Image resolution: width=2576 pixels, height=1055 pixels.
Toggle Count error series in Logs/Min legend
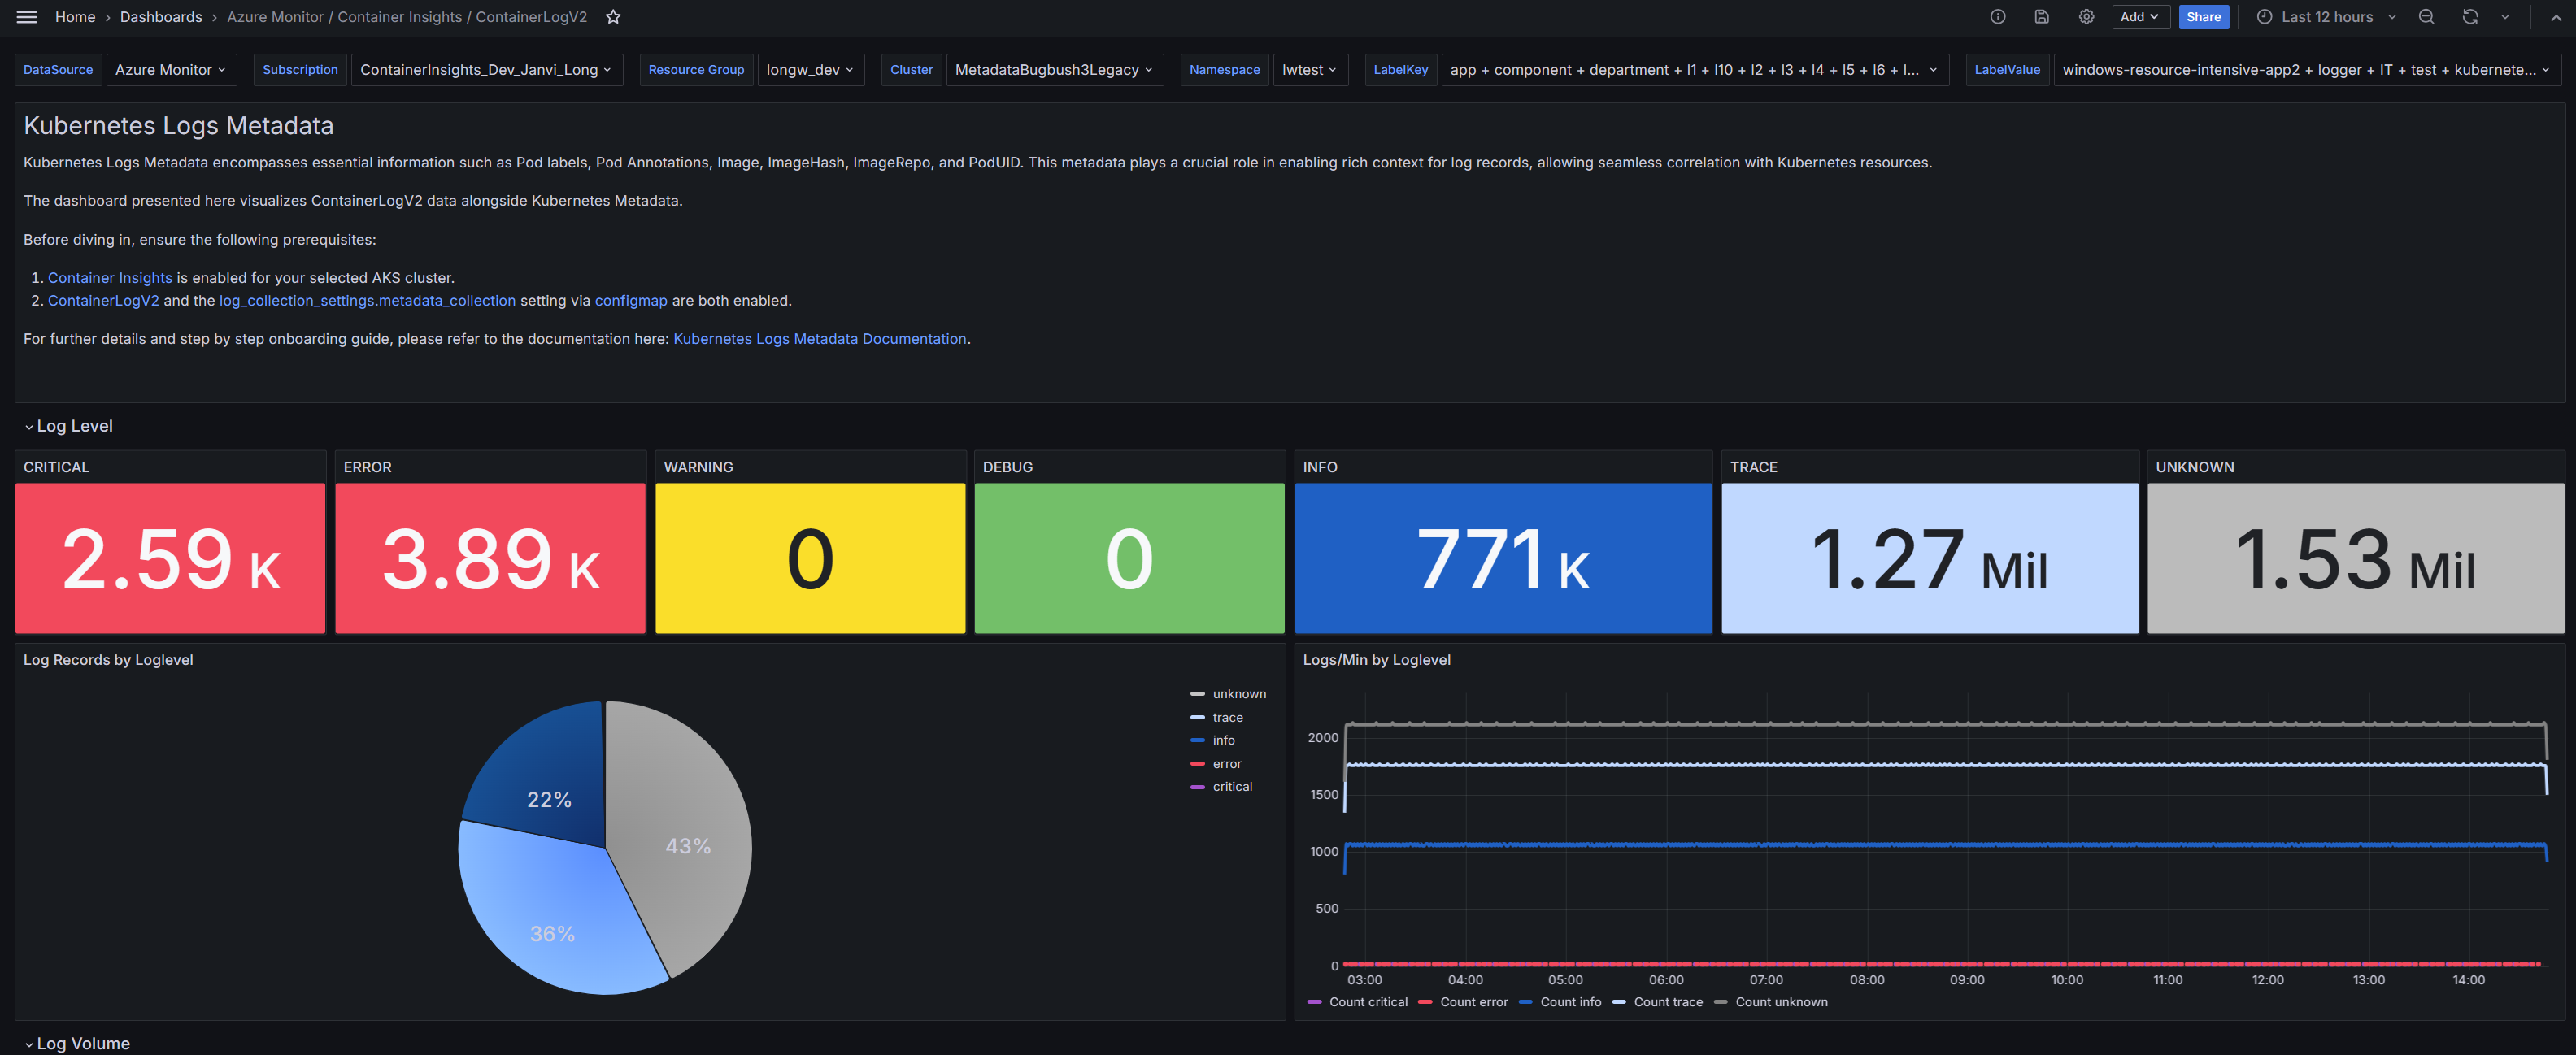click(1473, 1001)
